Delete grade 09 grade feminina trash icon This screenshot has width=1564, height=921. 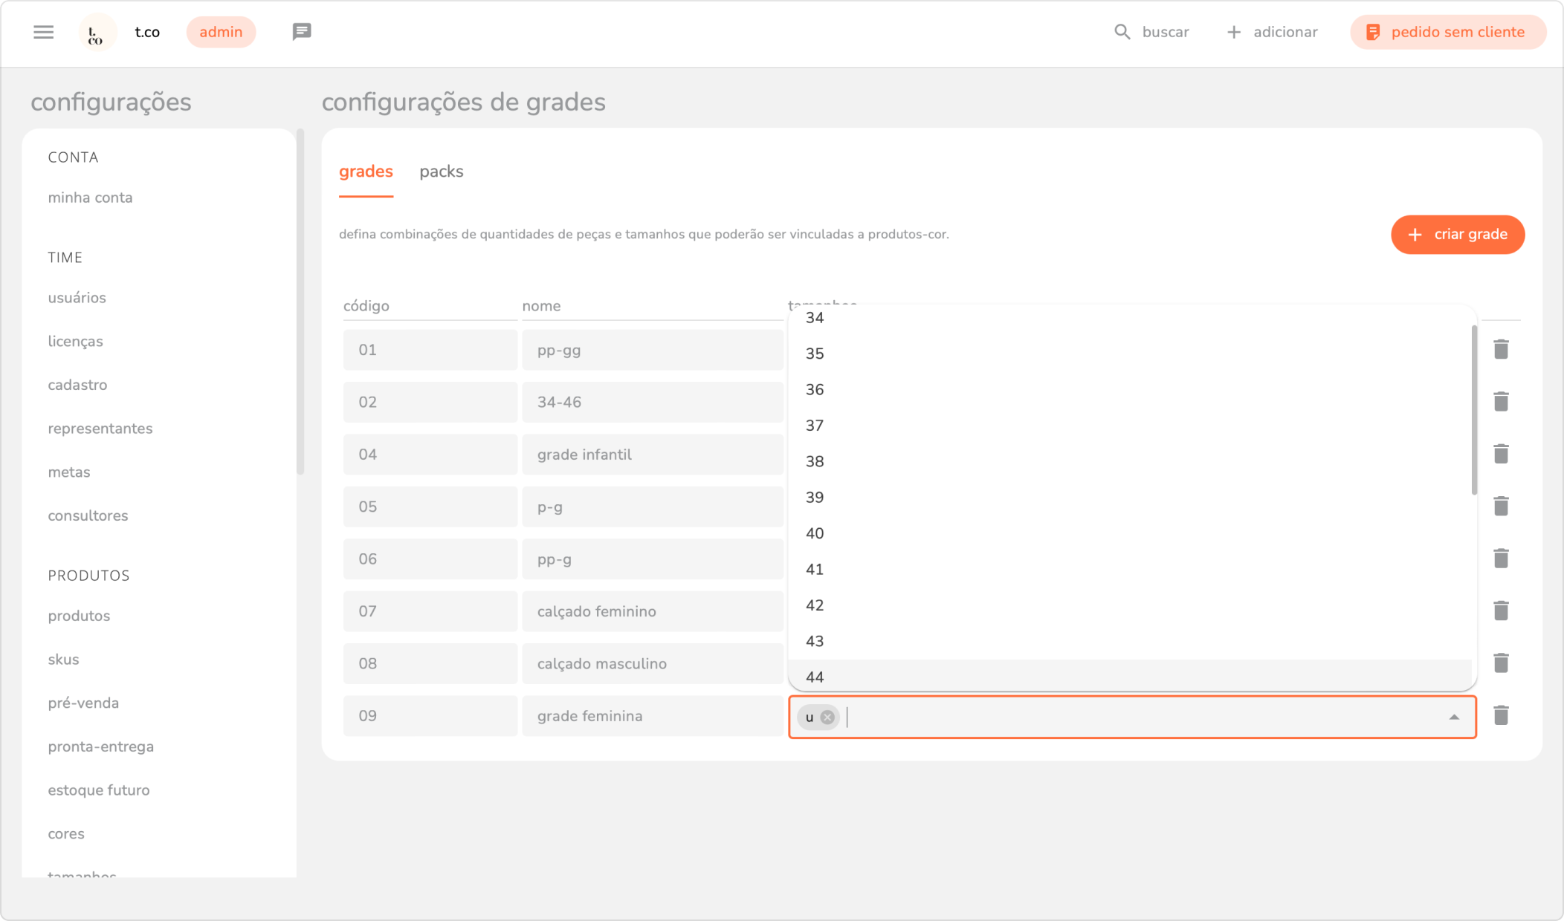(1501, 716)
